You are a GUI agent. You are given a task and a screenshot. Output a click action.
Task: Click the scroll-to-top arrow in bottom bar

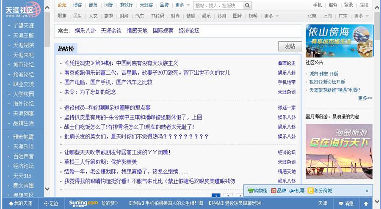(366, 204)
